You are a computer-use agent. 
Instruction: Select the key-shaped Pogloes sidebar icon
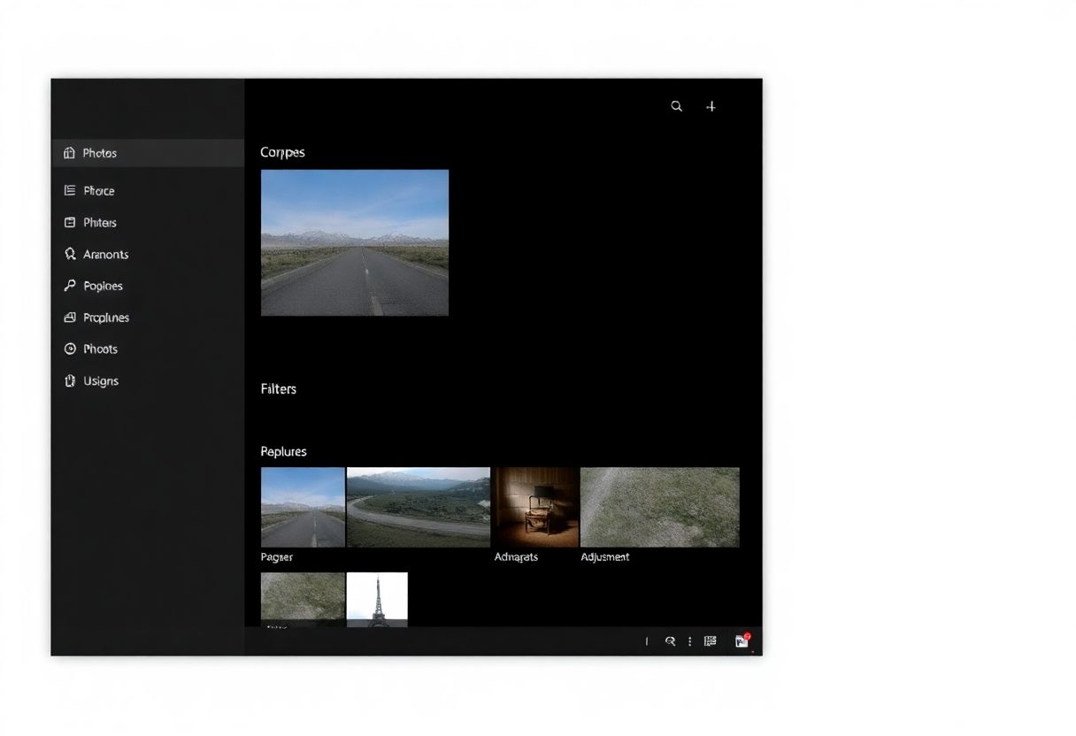tap(71, 285)
